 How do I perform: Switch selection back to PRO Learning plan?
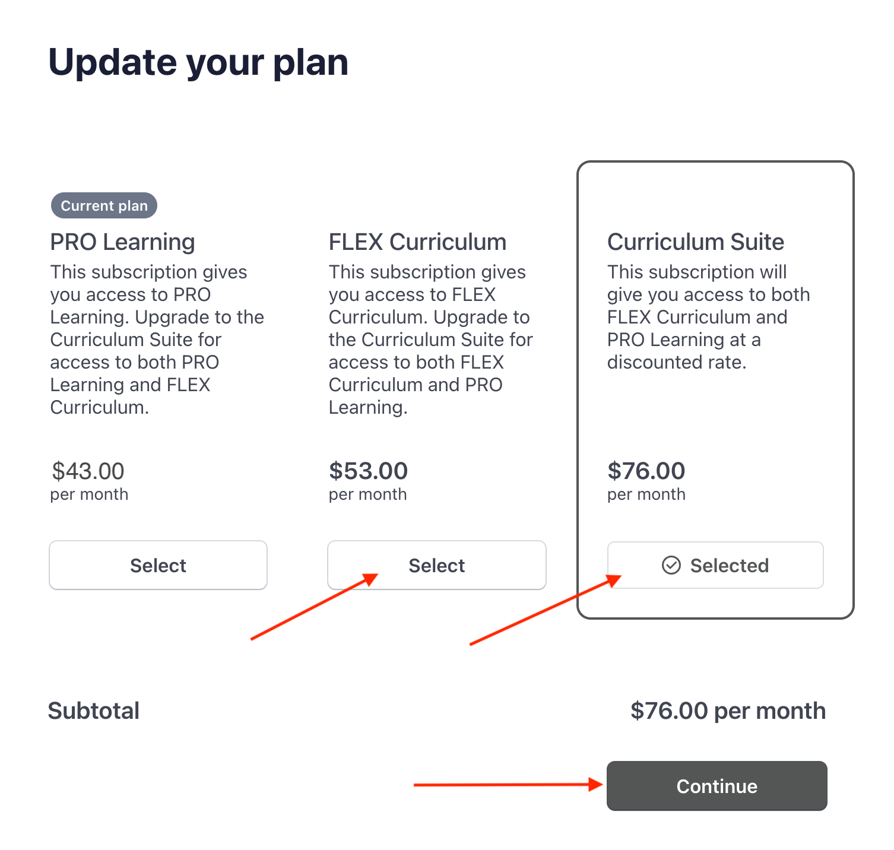[158, 565]
